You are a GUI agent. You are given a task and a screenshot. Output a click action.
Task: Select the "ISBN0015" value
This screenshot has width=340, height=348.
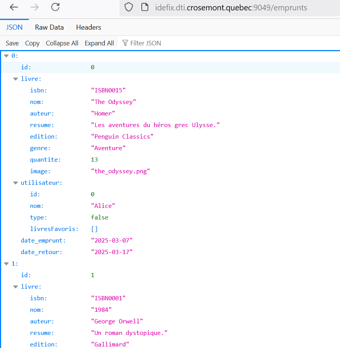(108, 90)
